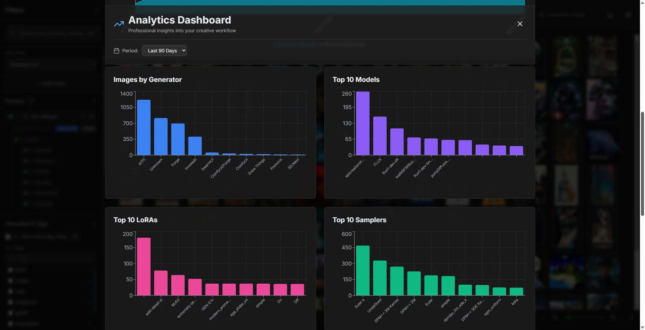Click the Add Folder button
Screen dimensions: 645x330
52,83
